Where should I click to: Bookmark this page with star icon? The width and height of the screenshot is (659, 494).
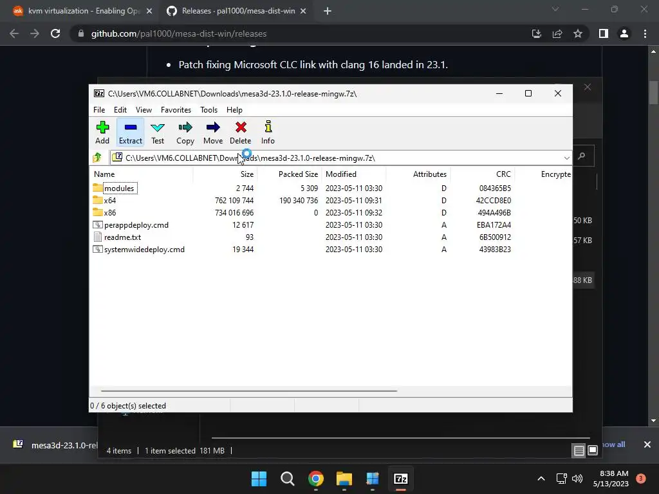pyautogui.click(x=578, y=33)
